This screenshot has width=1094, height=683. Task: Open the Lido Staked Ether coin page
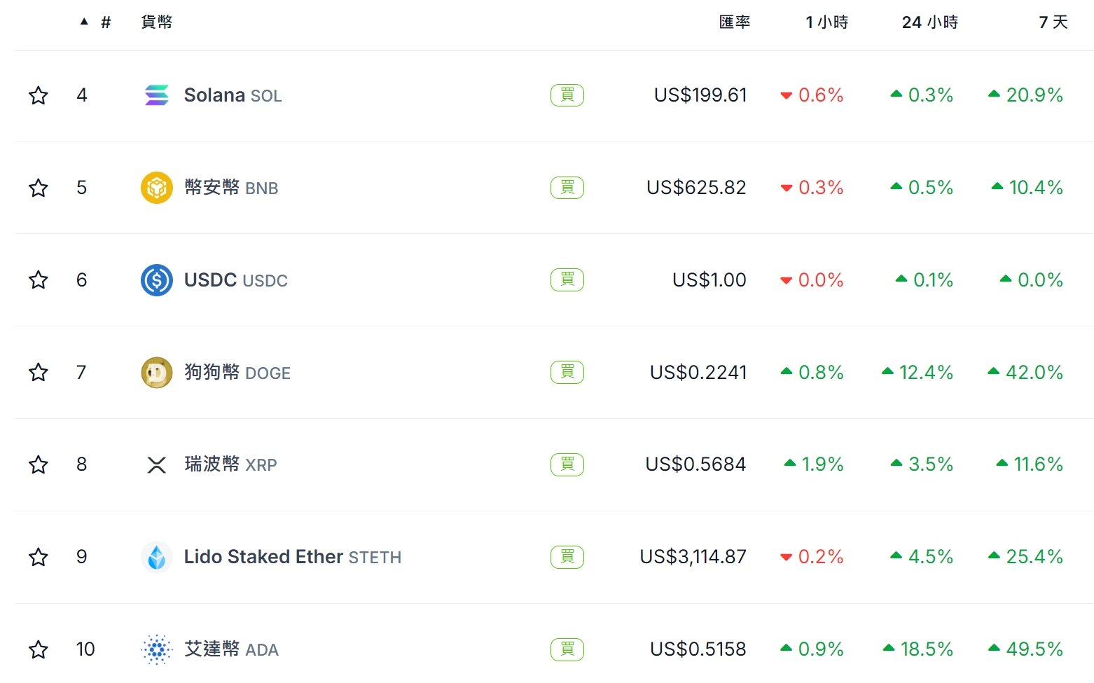[x=263, y=557]
